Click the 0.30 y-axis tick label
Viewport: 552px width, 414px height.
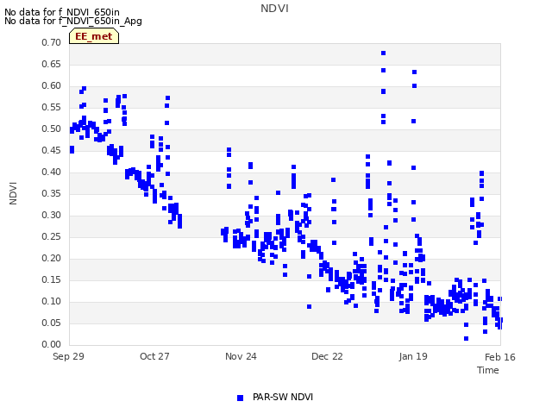point(51,215)
